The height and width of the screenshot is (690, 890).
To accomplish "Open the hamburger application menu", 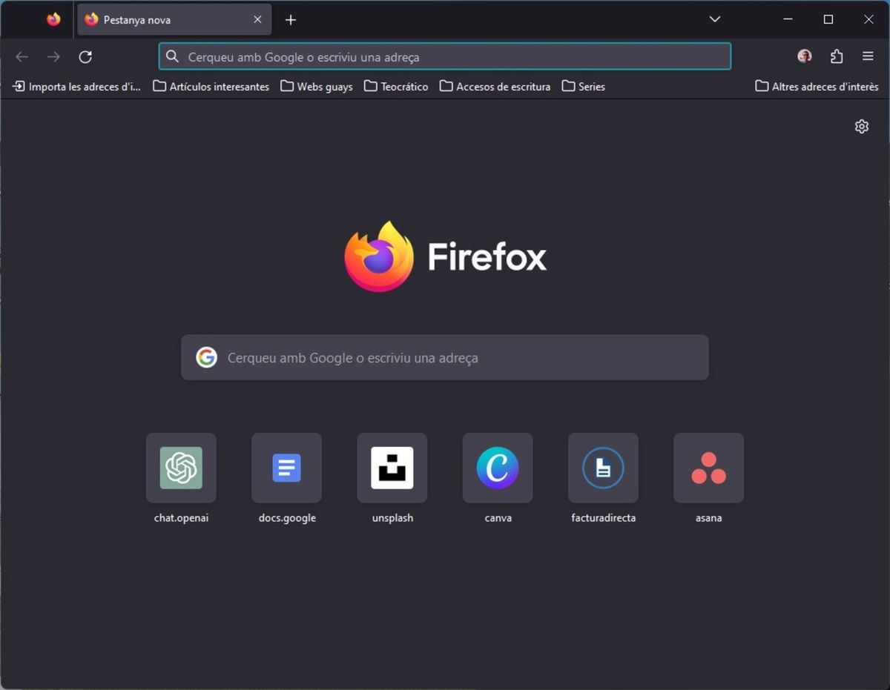I will [x=868, y=57].
